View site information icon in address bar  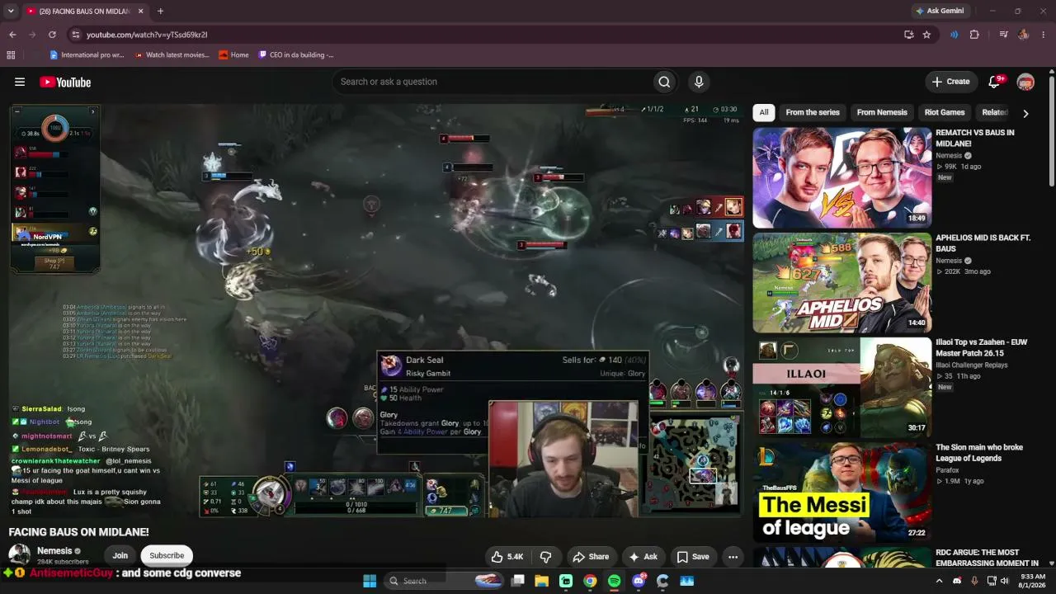click(76, 35)
